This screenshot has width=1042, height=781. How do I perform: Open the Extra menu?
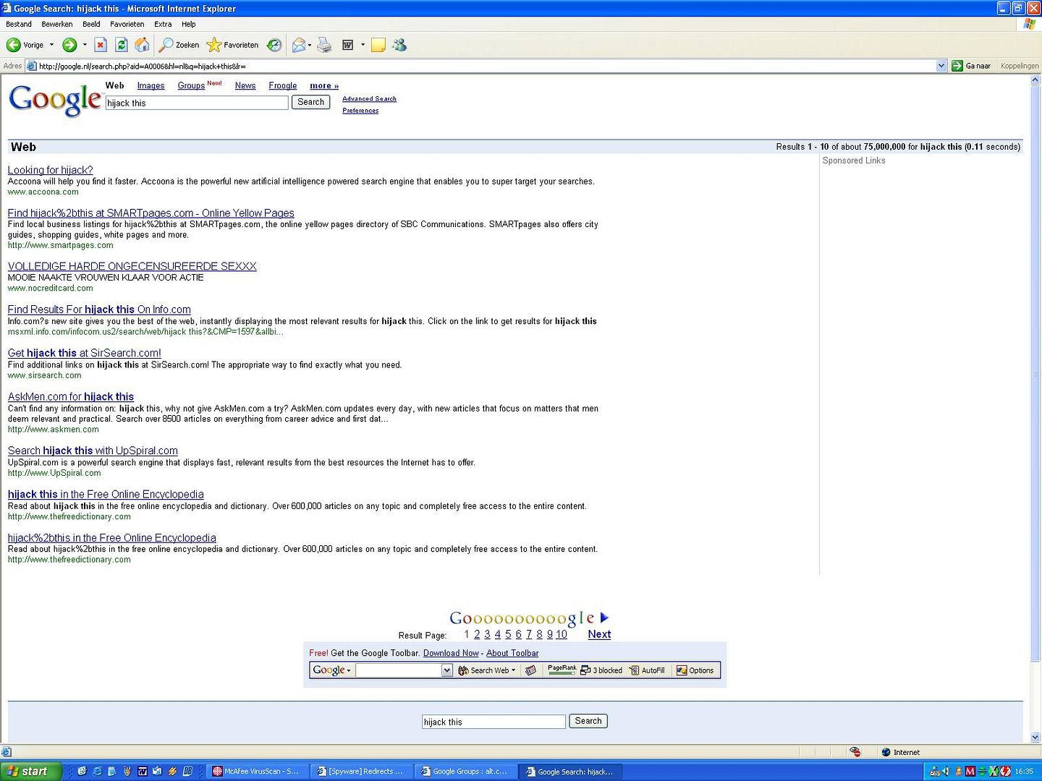click(x=163, y=24)
